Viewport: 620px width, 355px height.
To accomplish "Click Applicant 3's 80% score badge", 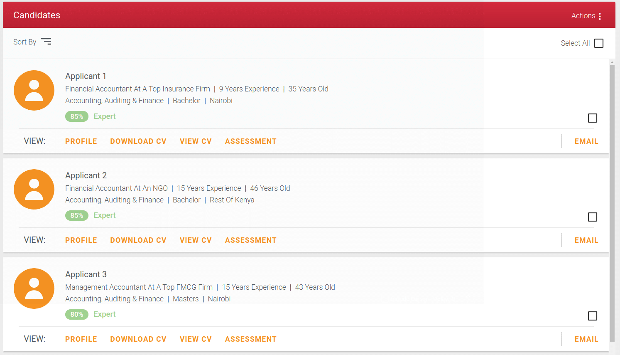I will point(77,314).
